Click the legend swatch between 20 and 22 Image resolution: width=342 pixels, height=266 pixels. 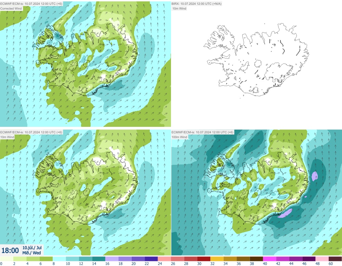(138, 259)
